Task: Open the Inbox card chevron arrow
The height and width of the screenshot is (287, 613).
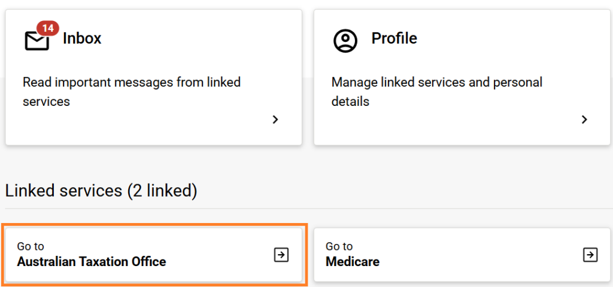Action: (x=275, y=120)
